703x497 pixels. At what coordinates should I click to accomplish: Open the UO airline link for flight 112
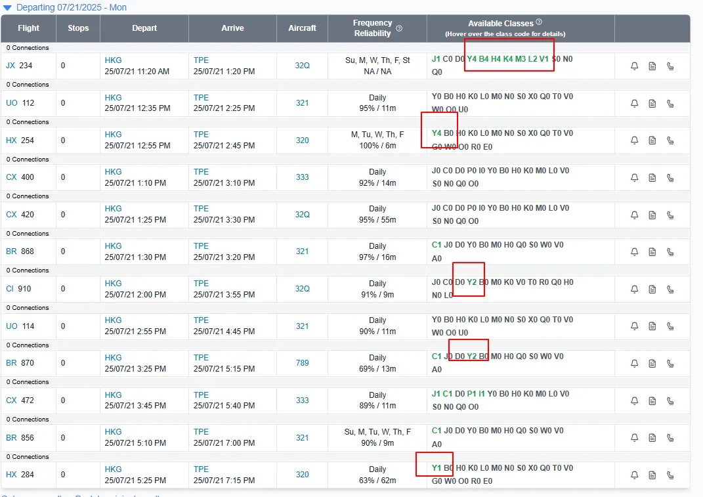coord(12,102)
